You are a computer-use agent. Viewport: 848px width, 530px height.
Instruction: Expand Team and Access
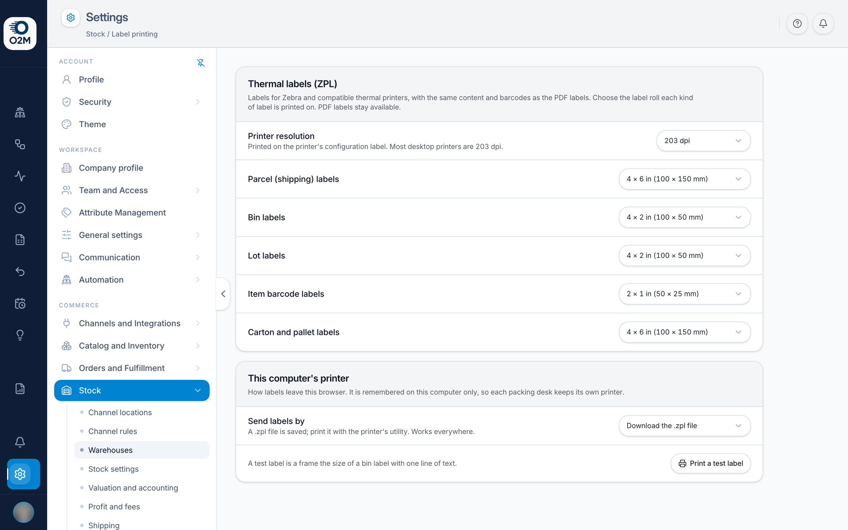[x=132, y=190]
